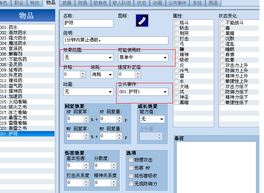Select 001:药水 in the item list
The height and width of the screenshot is (193, 264).
tap(27, 27)
